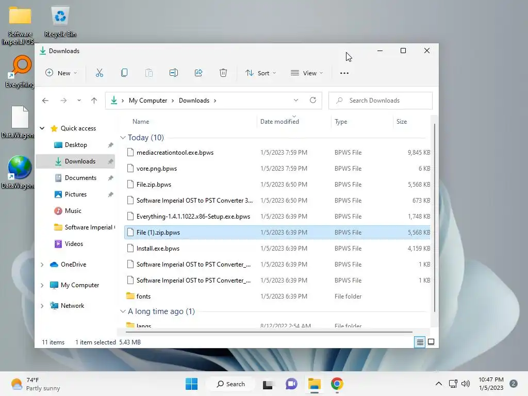This screenshot has height=396, width=528.
Task: Collapse the Today (10) group
Action: pos(123,137)
